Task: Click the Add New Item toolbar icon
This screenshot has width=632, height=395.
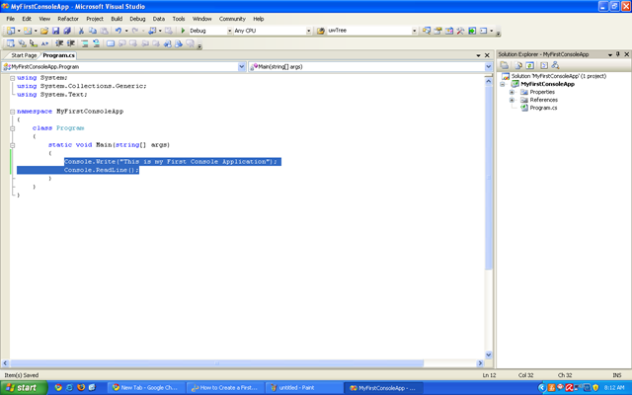Action: 28,31
